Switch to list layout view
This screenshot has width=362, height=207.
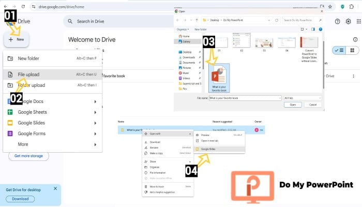(340, 50)
